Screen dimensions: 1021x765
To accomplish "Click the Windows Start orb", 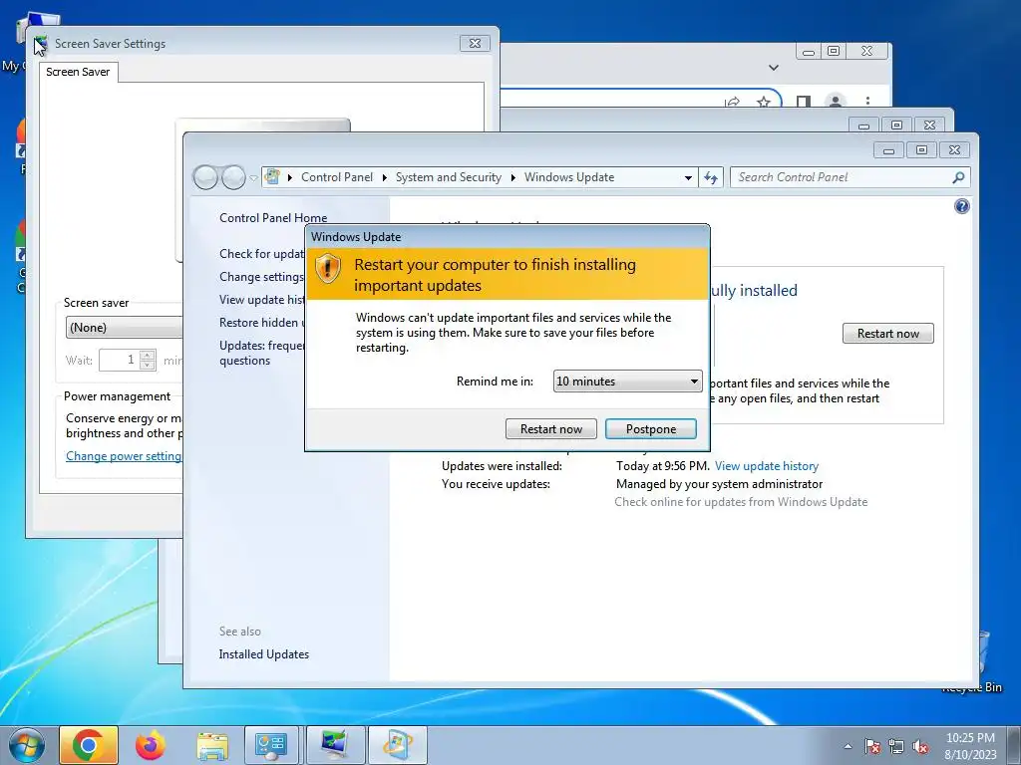I will pos(27,745).
